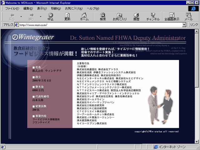200x150 pixels.
Task: Open the ファイル (File) menu
Action: [12, 8]
